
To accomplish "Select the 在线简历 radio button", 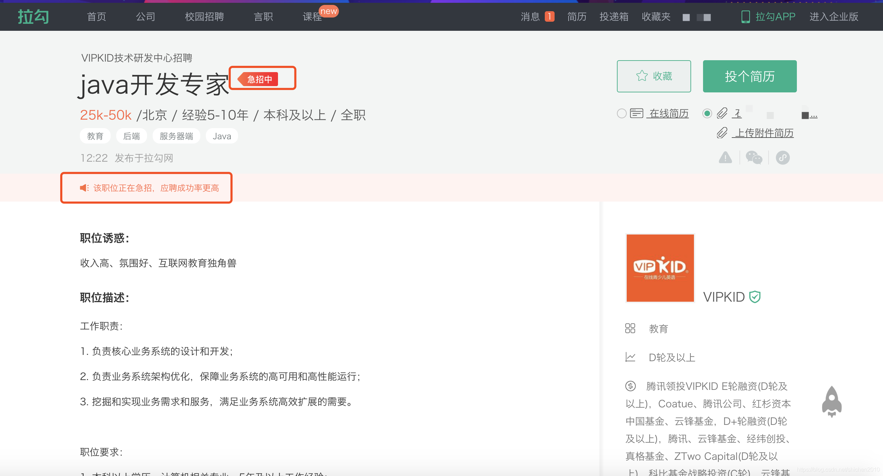I will tap(621, 113).
